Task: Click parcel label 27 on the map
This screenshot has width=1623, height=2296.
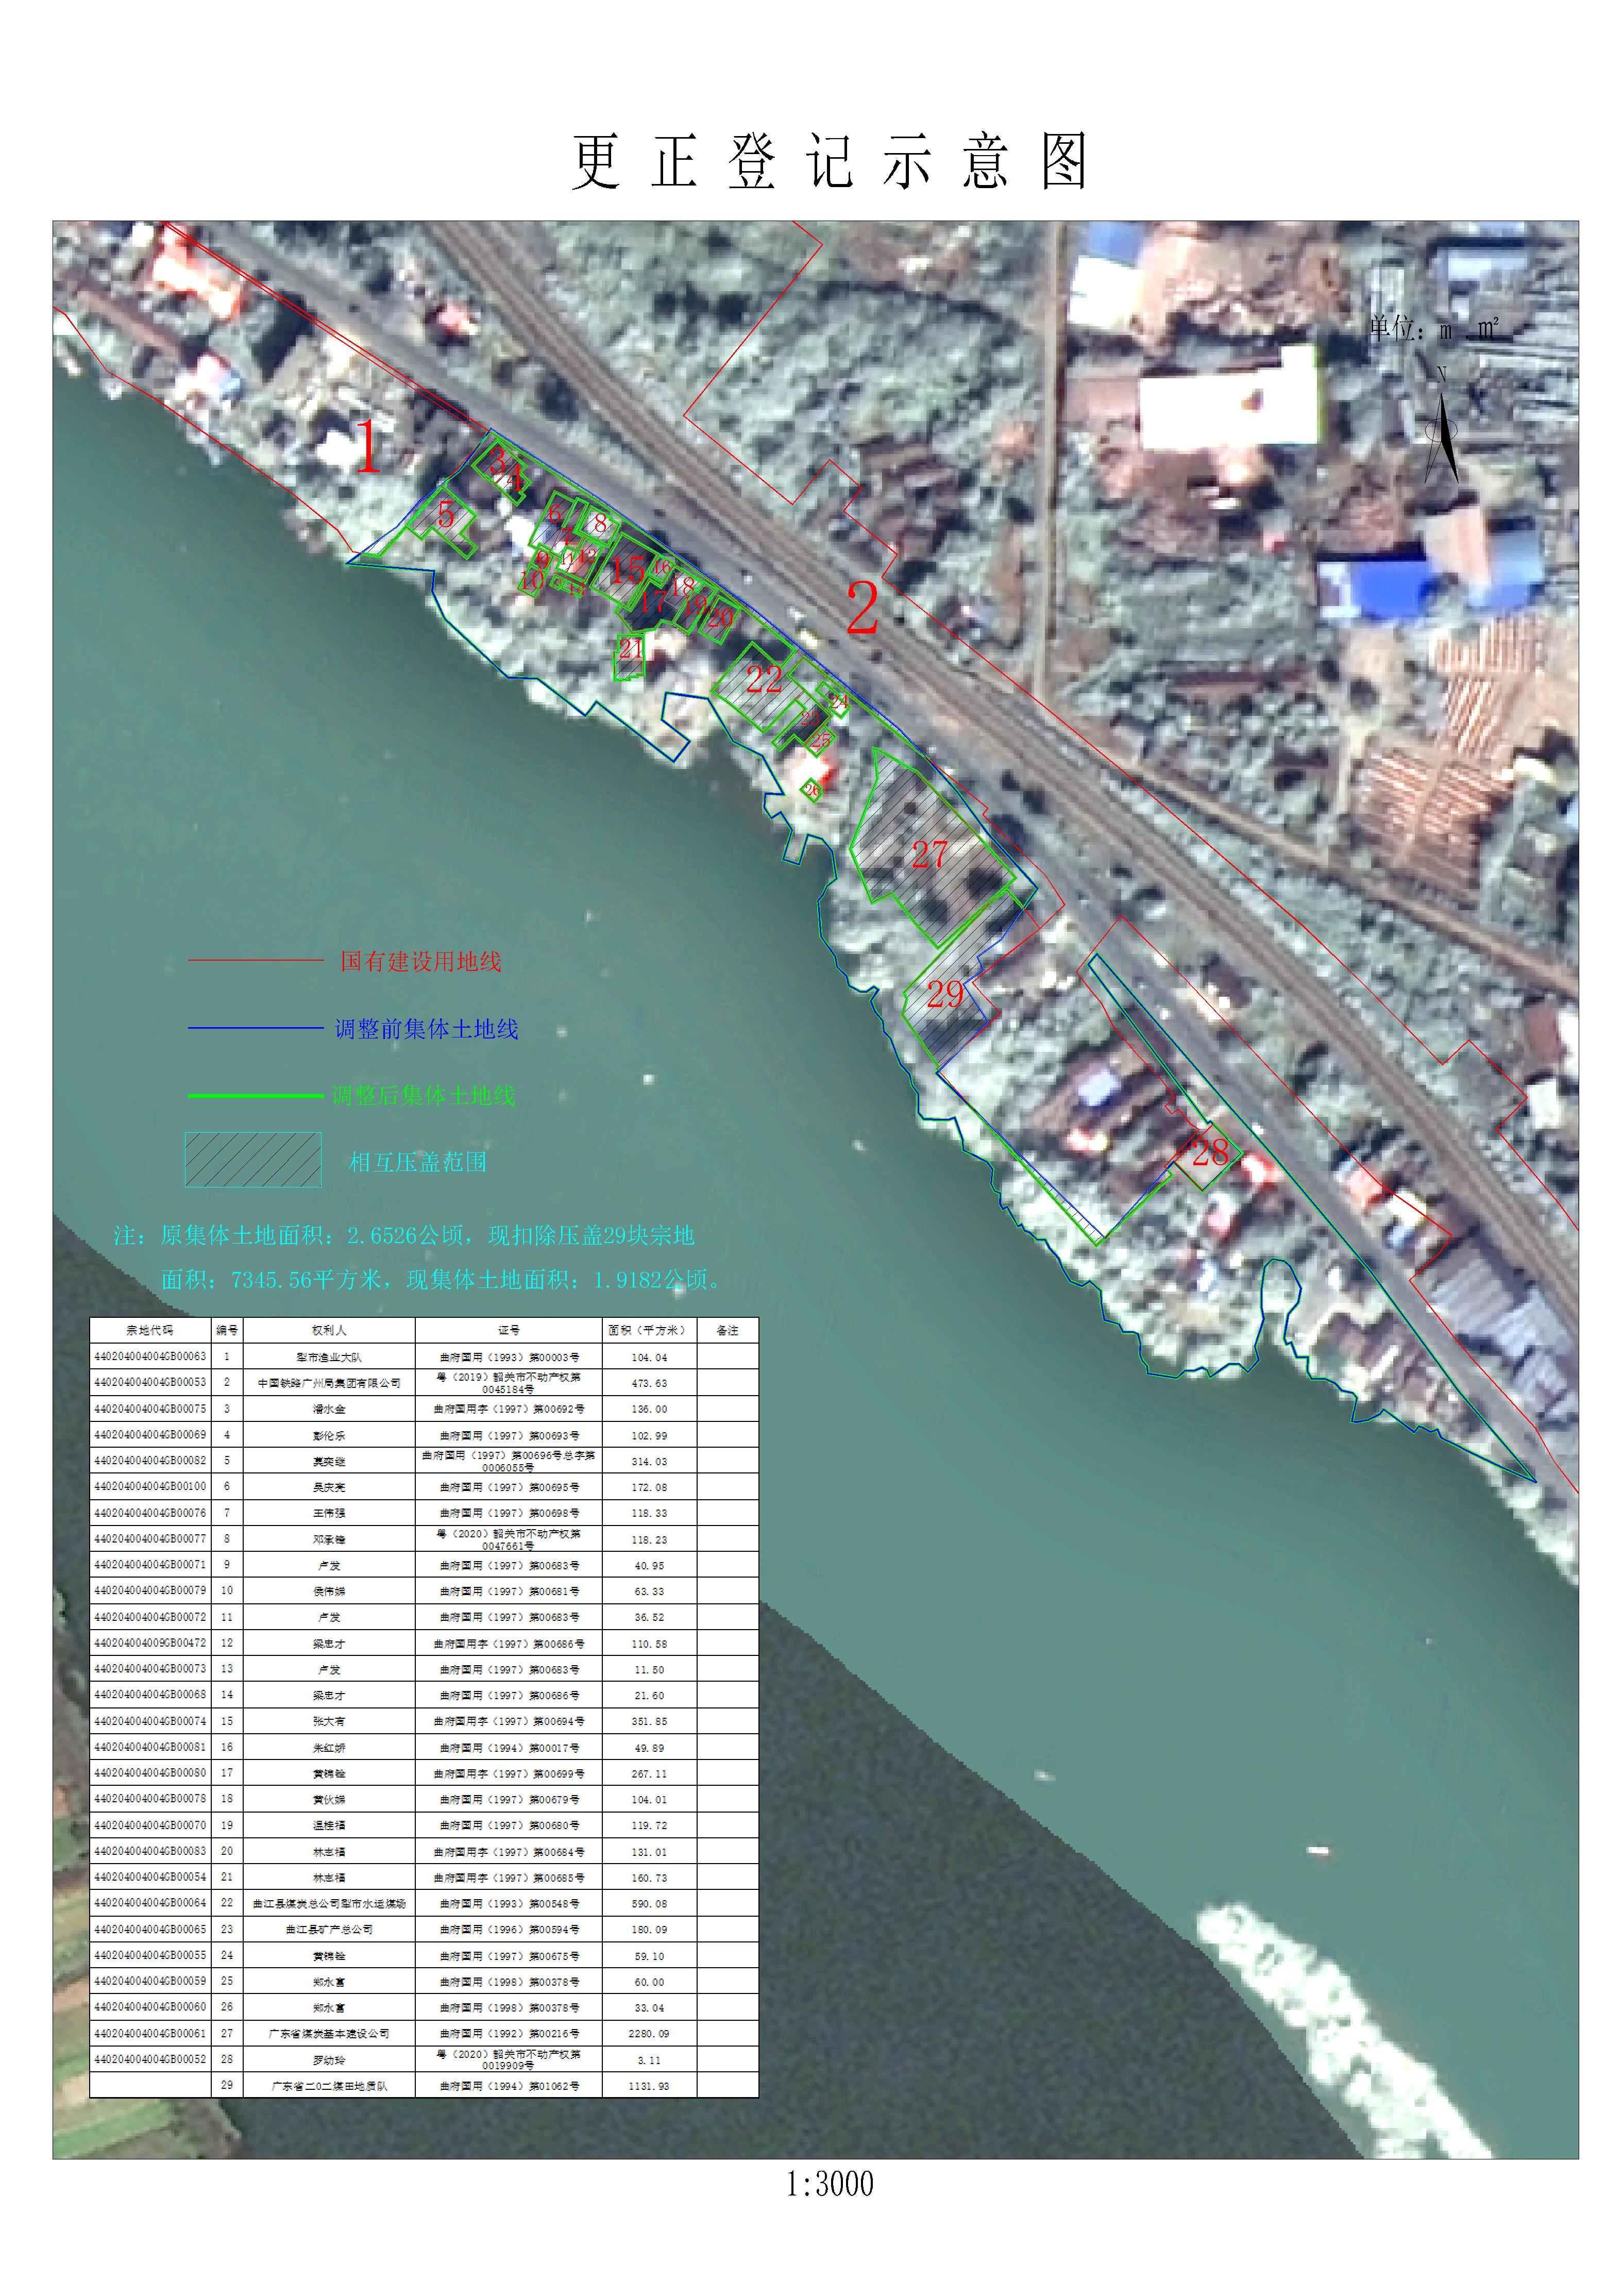Action: pos(930,854)
